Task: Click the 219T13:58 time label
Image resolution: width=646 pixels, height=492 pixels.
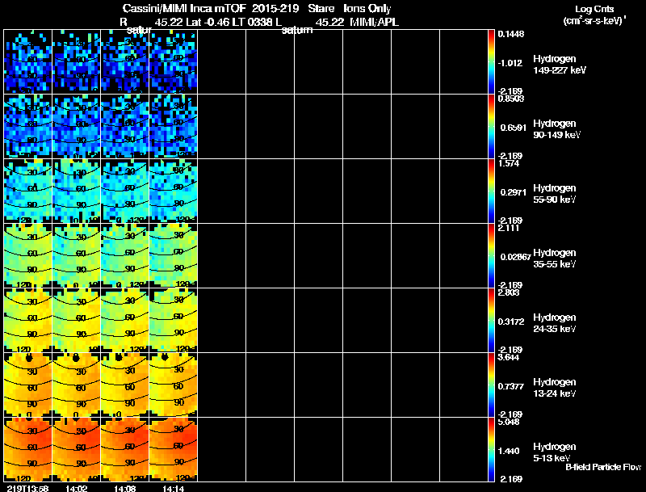Action: click(26, 487)
